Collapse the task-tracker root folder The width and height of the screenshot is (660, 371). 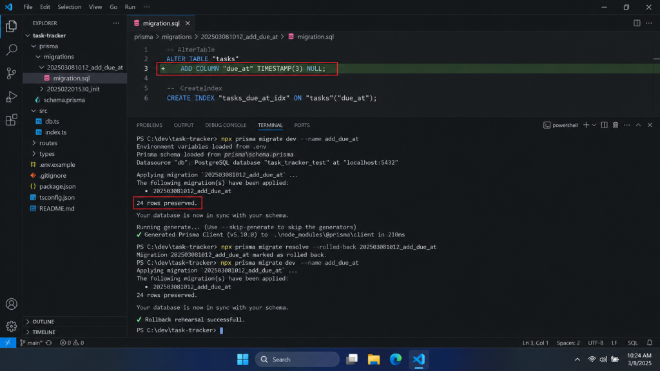click(x=28, y=35)
